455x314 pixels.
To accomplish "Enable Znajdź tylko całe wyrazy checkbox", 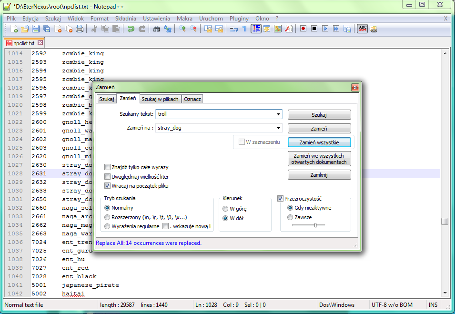I will pos(107,167).
